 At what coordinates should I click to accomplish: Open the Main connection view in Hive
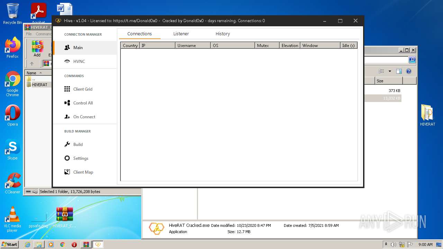pos(85,48)
